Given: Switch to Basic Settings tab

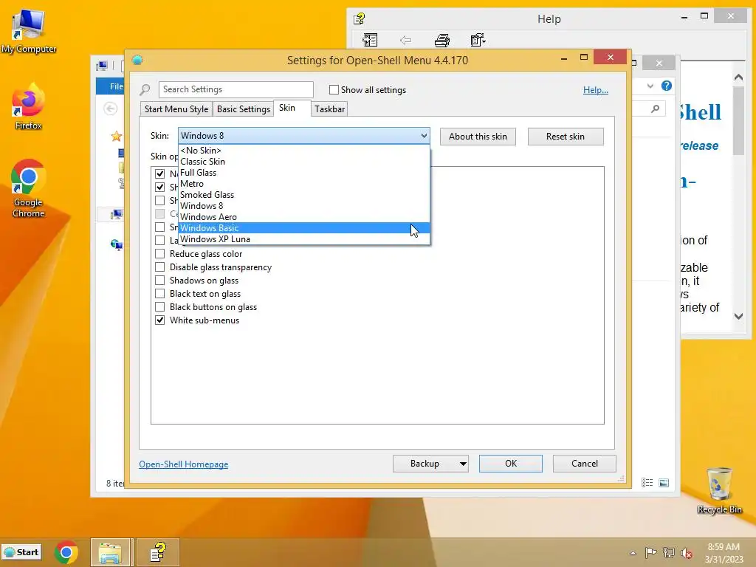Looking at the screenshot, I should pyautogui.click(x=244, y=109).
